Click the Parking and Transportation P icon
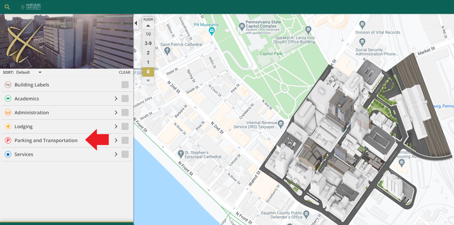 coord(8,140)
